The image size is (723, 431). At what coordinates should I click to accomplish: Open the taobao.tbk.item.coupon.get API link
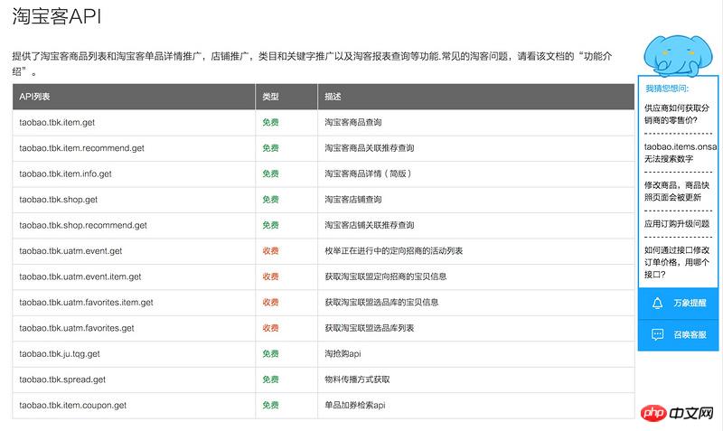tap(73, 406)
